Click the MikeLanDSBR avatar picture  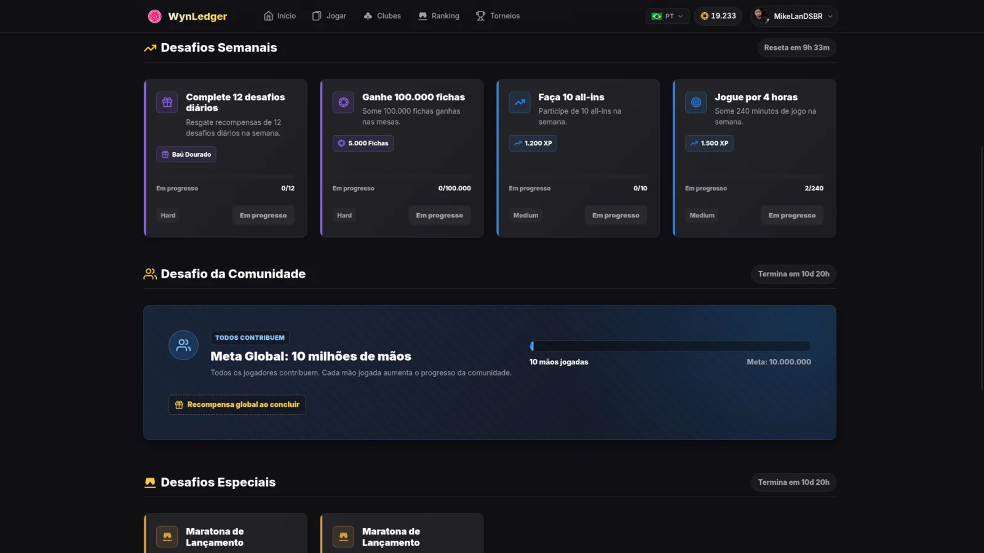[x=761, y=16]
